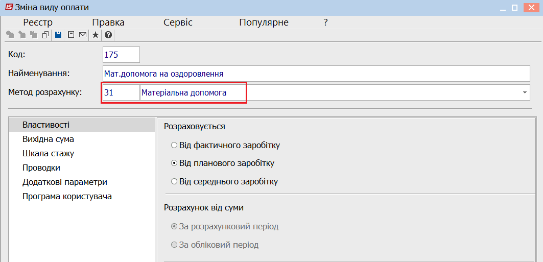Open the 'Реєстр' menu
This screenshot has height=262, width=543.
coord(38,23)
